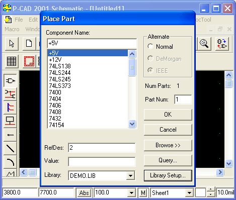Select 7404 in the component list
This screenshot has width=236, height=200.
pos(88,99)
